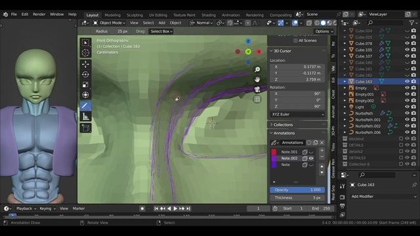Open the Select Box drag dropdown

coord(161,31)
